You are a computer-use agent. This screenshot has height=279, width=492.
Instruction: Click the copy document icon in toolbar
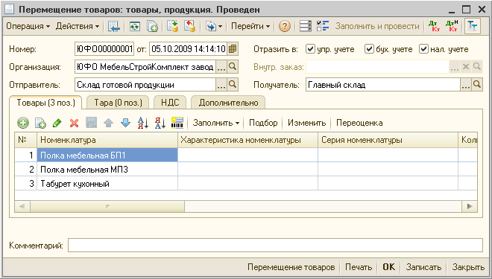coord(153,26)
